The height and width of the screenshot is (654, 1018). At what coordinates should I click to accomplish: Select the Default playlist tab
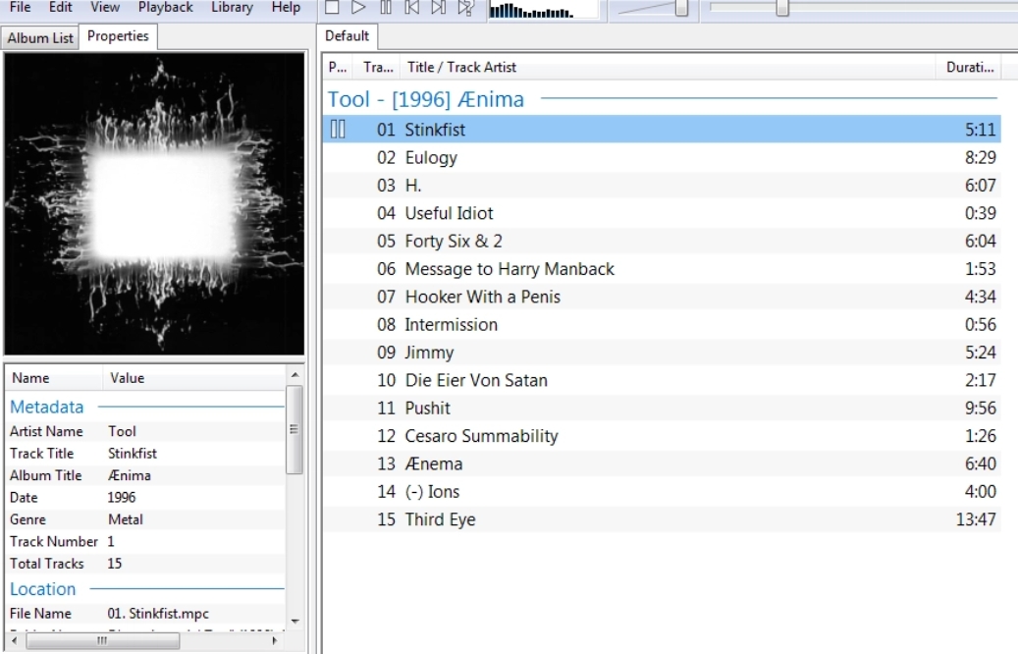[x=348, y=36]
